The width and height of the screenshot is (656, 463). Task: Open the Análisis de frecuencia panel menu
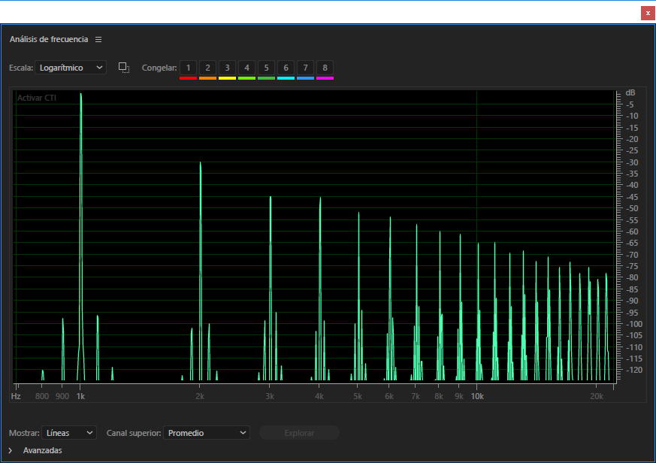(98, 39)
